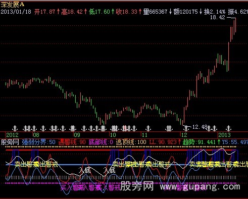This screenshot has width=248, height=199.
Task: Click the 遇警线:90 indicator value
Action: pos(72,142)
